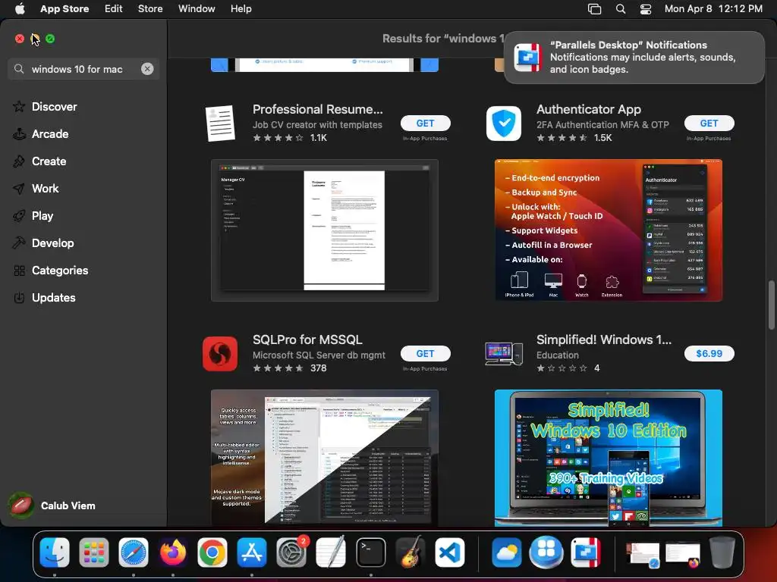This screenshot has width=777, height=582.
Task: Get SQLPro for MSSQL
Action: click(425, 353)
